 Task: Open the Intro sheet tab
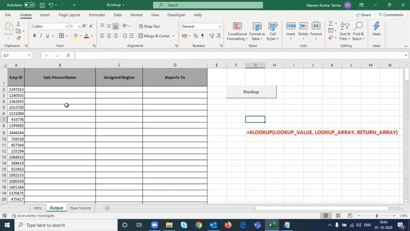tap(38, 208)
